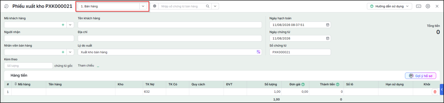Click the Tên khách hàng field
Screen dimensions: 444x103
[170, 25]
